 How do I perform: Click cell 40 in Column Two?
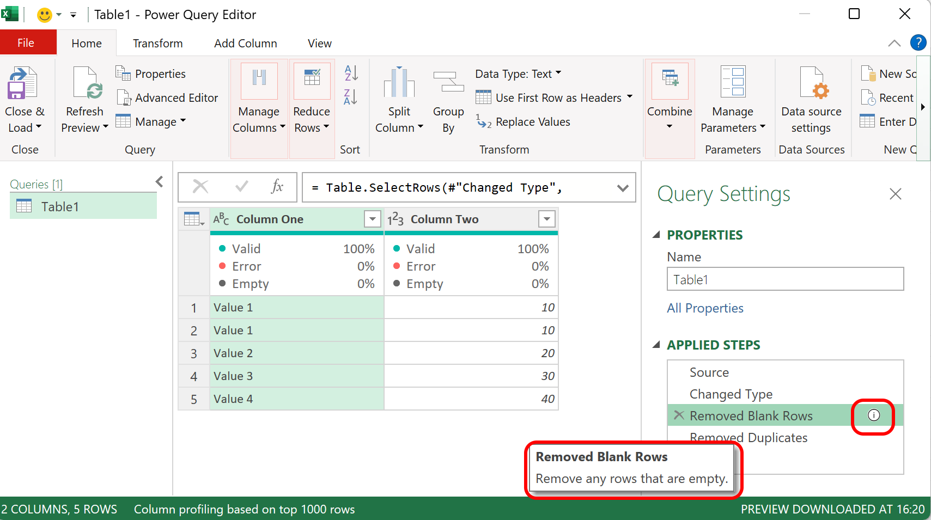471,399
